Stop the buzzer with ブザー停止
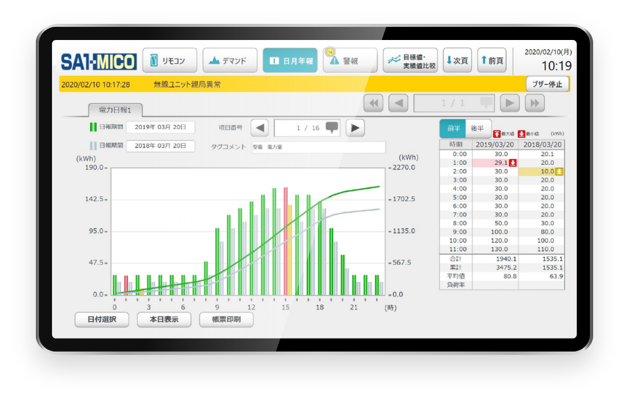Viewport: 629px width, 403px height. pos(547,84)
